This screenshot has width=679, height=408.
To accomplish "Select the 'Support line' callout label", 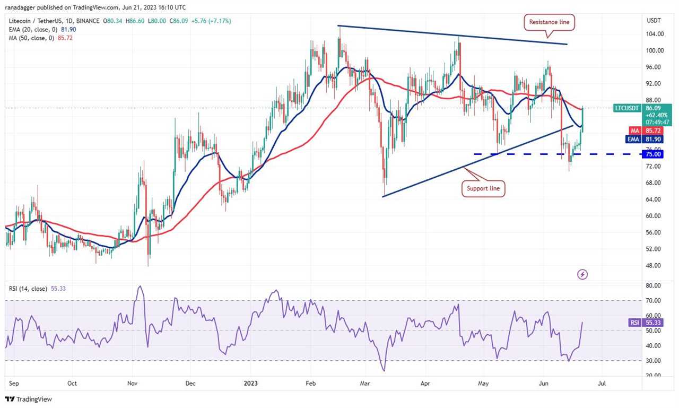I will pyautogui.click(x=483, y=188).
